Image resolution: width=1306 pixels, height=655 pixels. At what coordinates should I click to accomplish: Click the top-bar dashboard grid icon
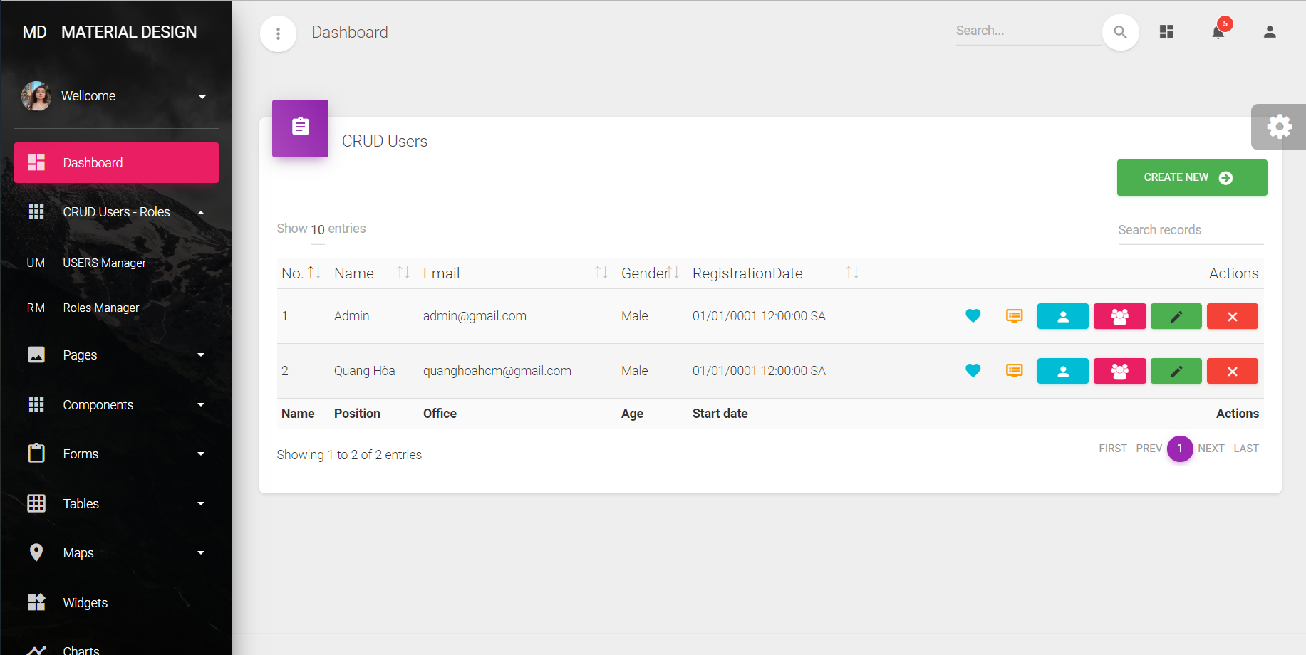1166,32
